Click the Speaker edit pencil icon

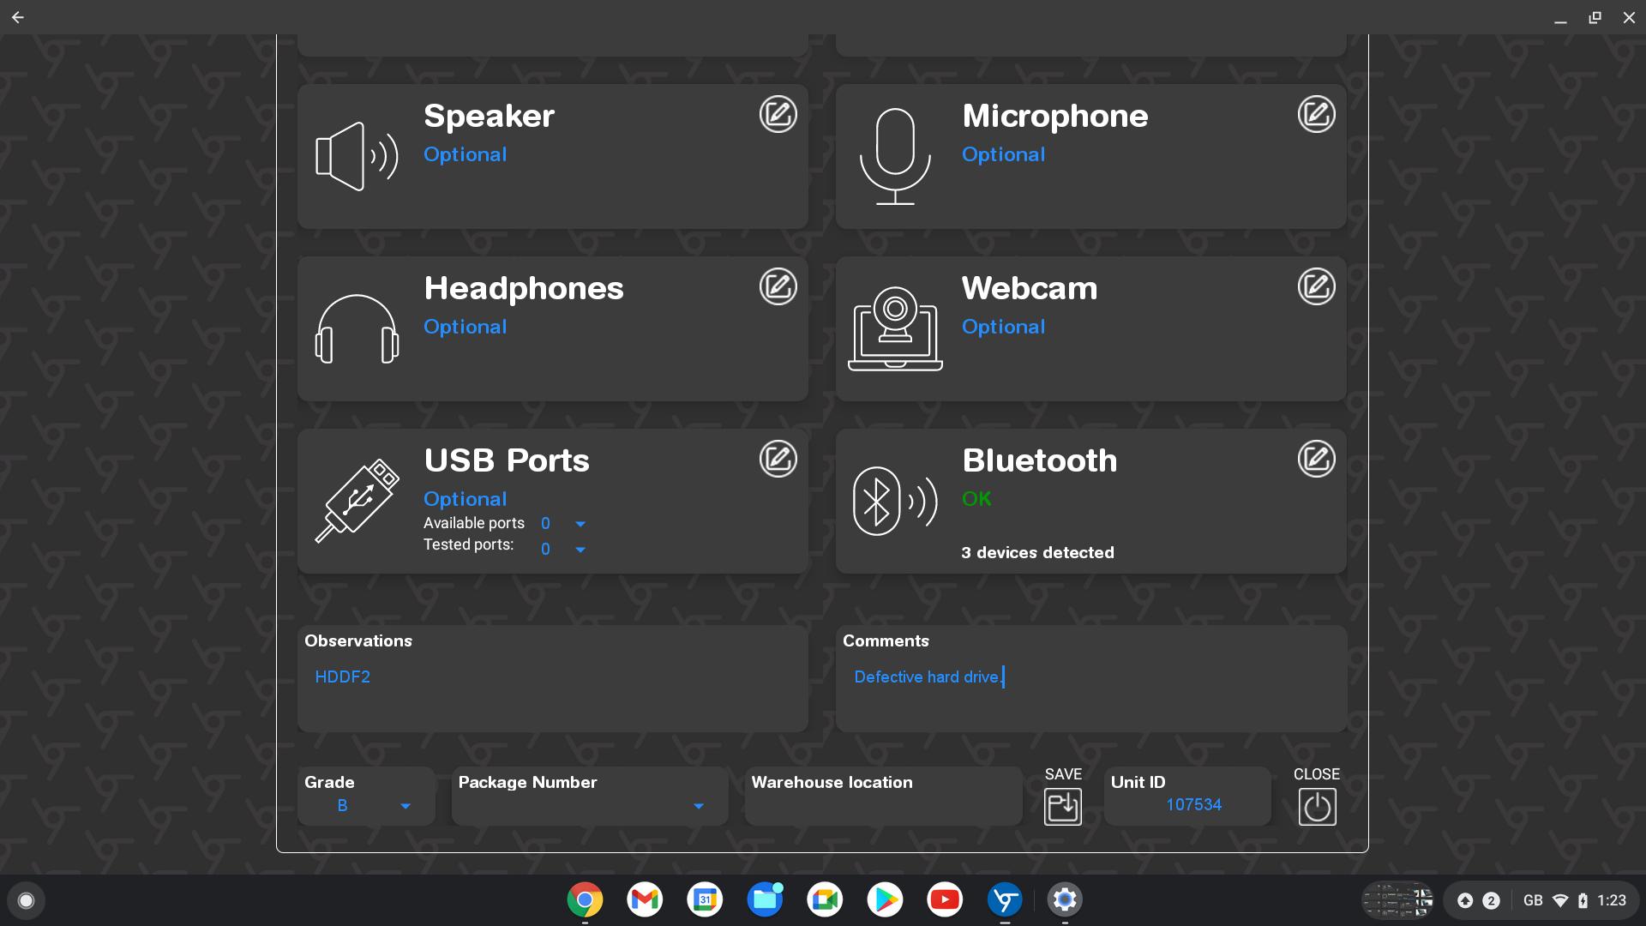778,114
